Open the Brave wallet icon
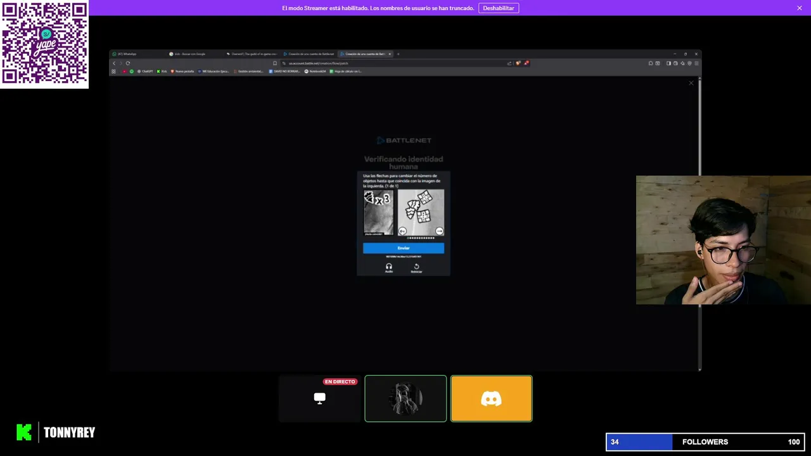 [675, 63]
